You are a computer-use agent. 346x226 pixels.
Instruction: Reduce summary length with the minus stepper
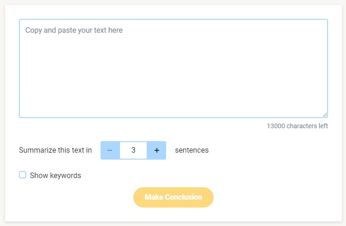[x=110, y=150]
